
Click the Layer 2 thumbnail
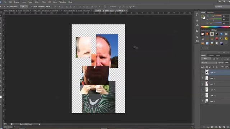207,101
